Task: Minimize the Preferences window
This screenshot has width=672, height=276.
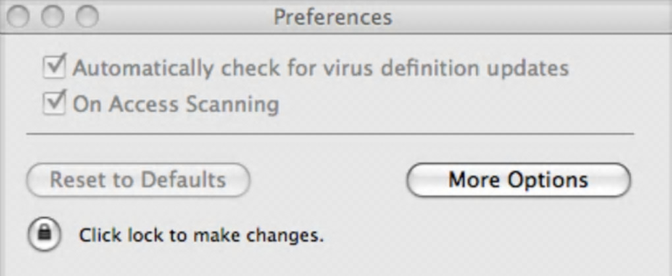Action: coord(53,16)
